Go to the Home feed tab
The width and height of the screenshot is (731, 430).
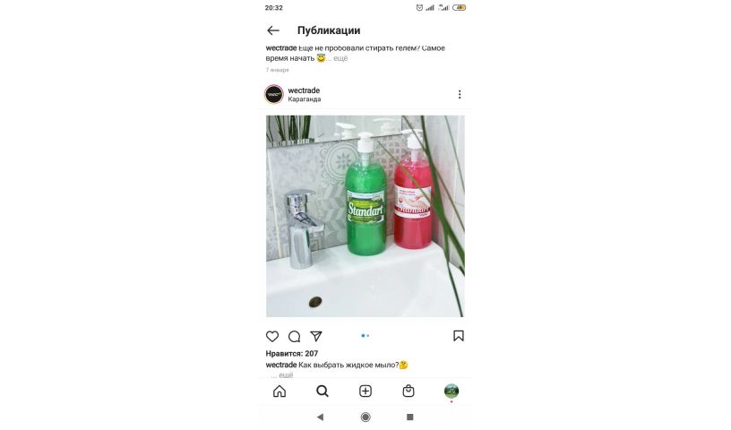279,391
